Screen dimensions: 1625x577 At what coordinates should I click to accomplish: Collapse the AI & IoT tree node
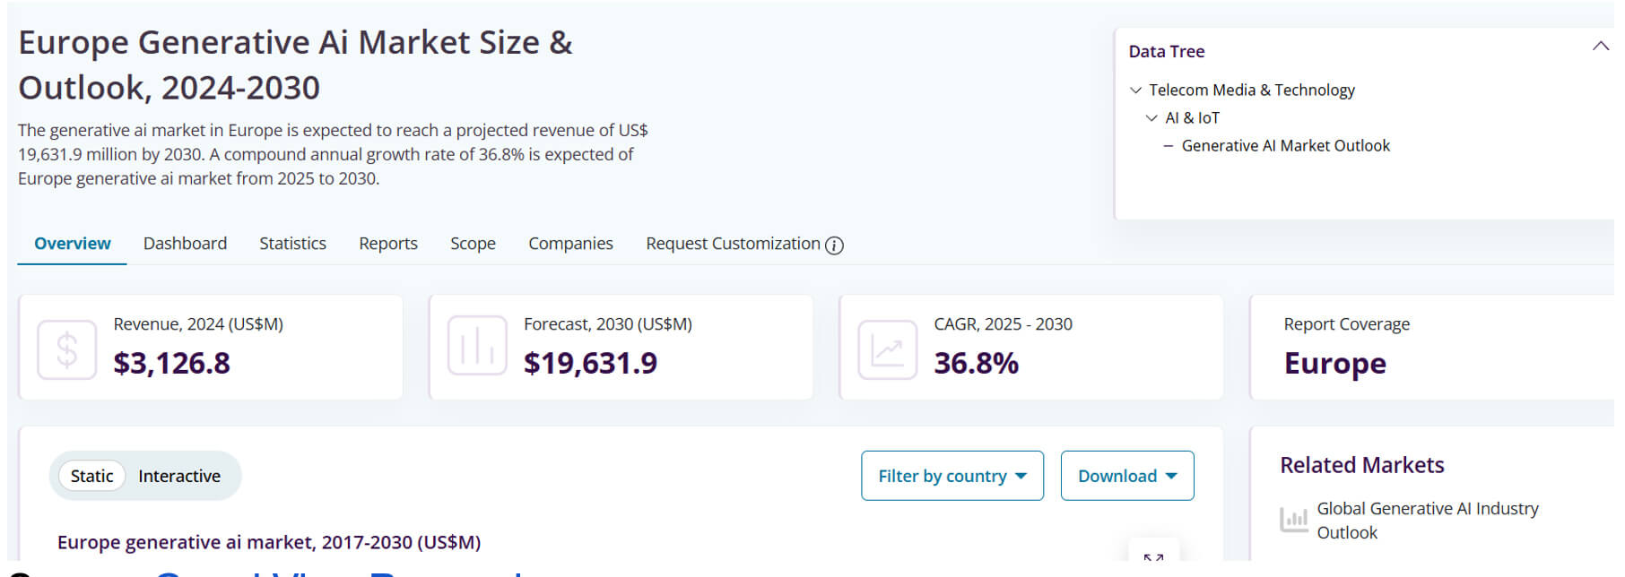[1152, 118]
